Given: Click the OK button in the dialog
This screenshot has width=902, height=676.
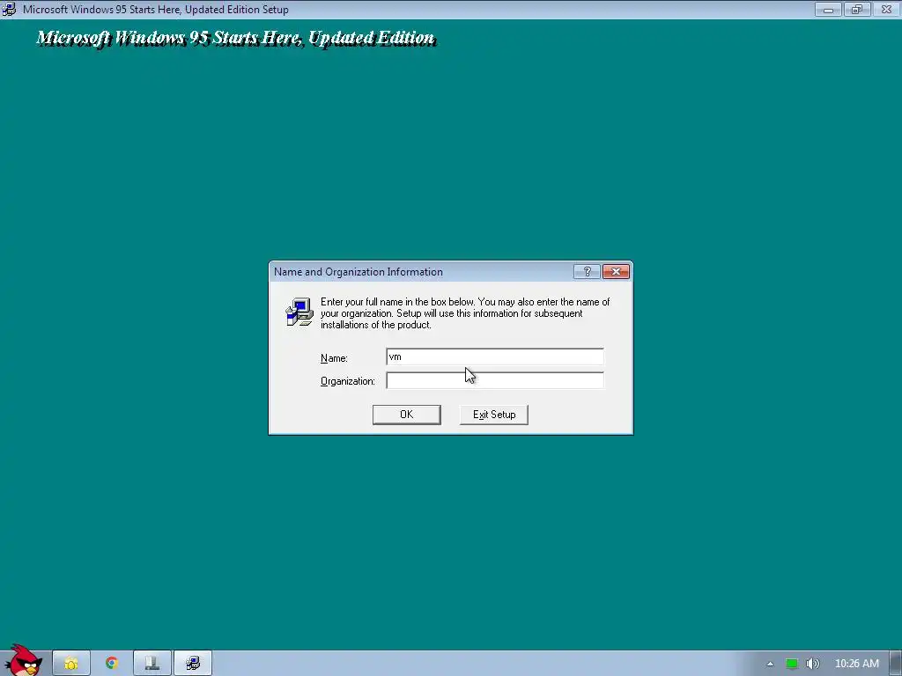Looking at the screenshot, I should tap(407, 415).
